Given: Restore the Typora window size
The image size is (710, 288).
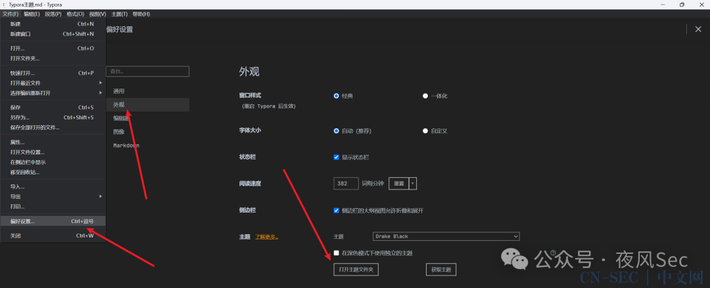Looking at the screenshot, I should click(682, 5).
